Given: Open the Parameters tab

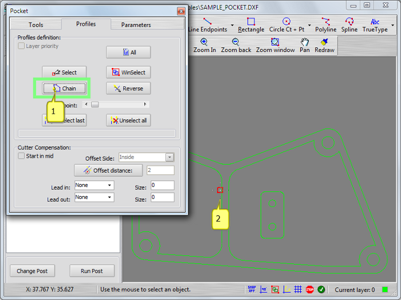Looking at the screenshot, I should pyautogui.click(x=136, y=25).
